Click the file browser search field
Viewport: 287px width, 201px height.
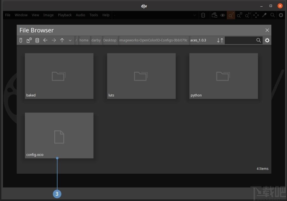pyautogui.click(x=240, y=40)
